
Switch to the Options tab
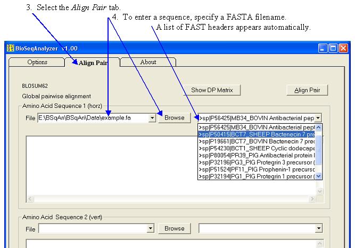[37, 62]
